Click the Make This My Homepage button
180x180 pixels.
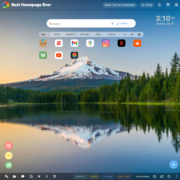click(x=120, y=5)
